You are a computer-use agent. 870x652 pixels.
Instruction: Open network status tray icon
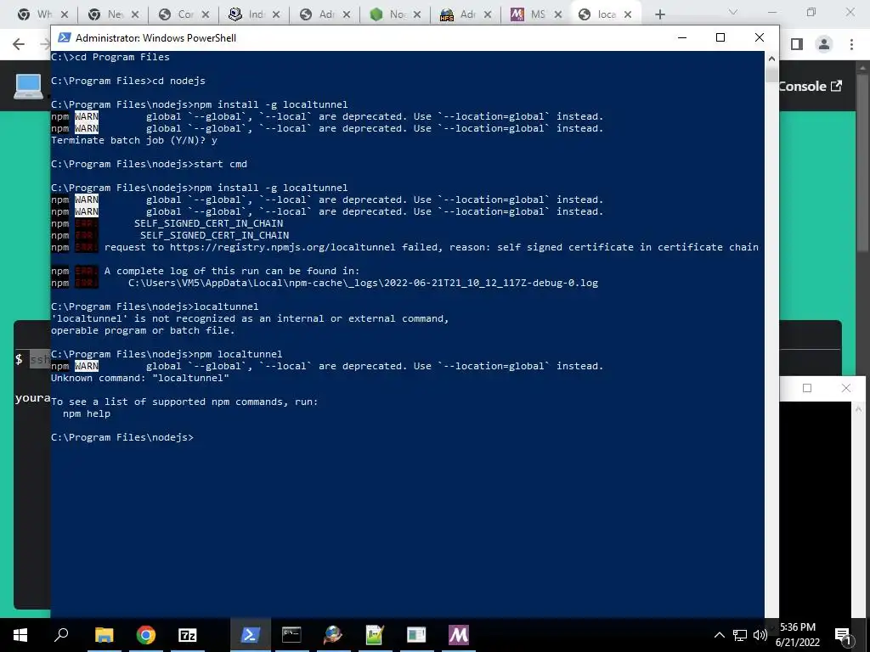740,635
